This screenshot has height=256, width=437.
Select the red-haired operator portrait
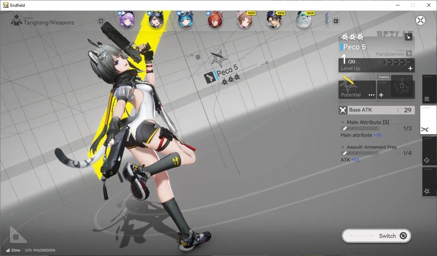coord(215,20)
